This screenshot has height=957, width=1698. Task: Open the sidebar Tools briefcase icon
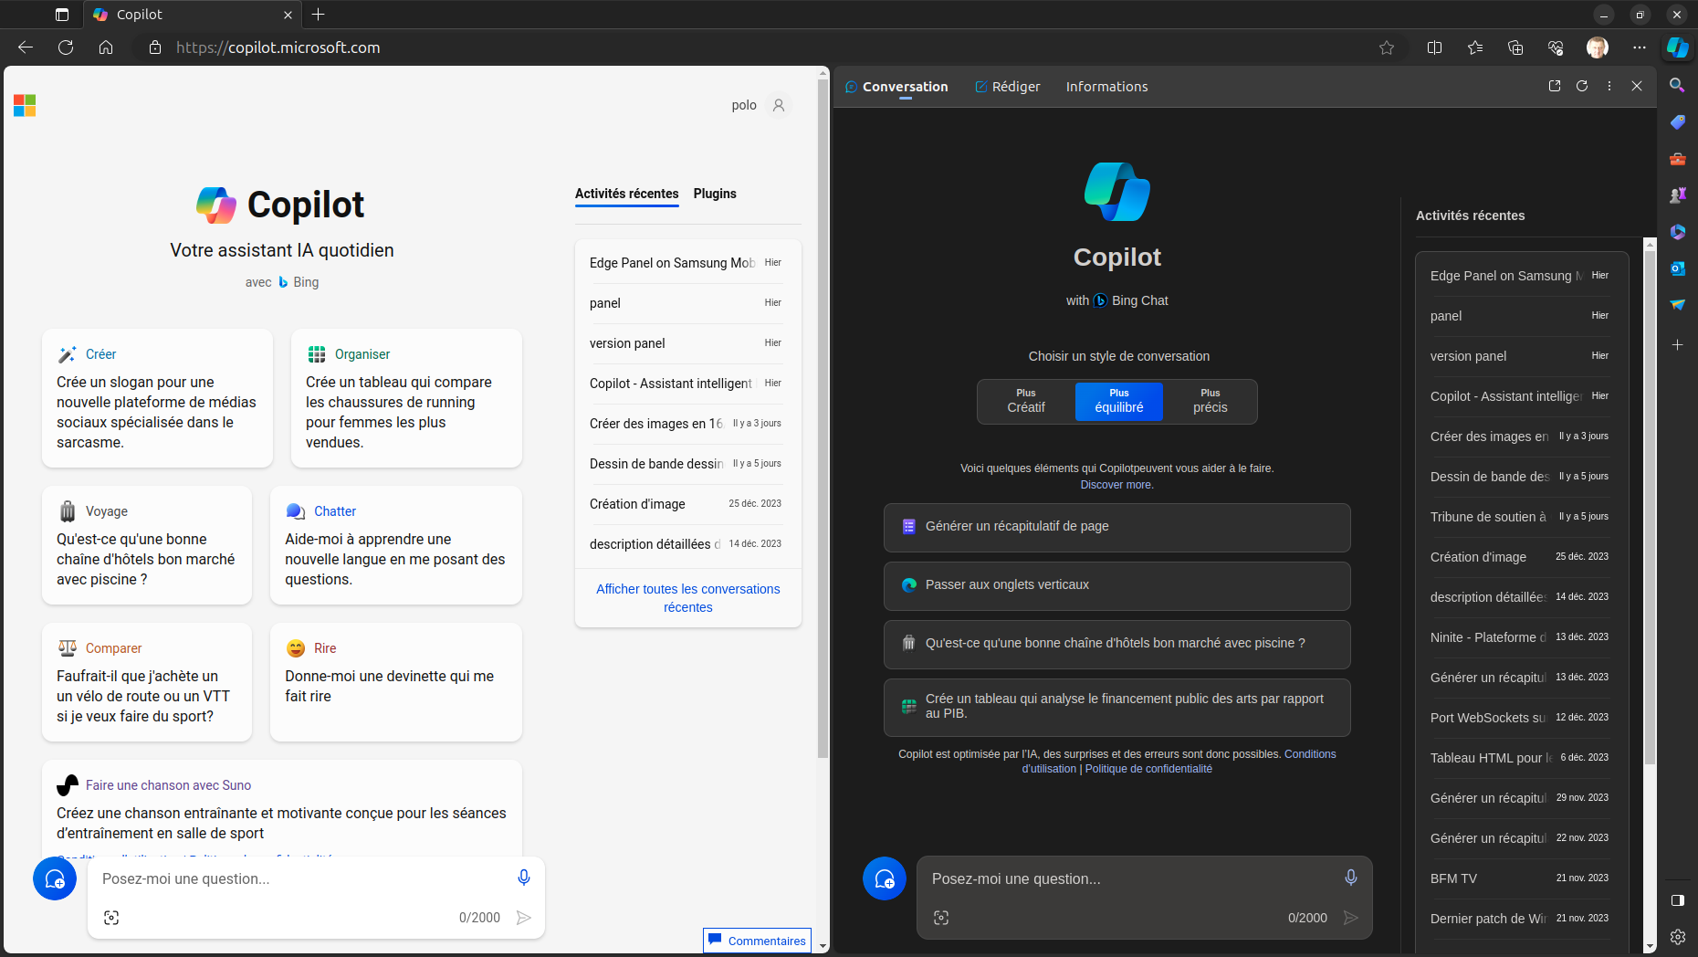point(1677,158)
